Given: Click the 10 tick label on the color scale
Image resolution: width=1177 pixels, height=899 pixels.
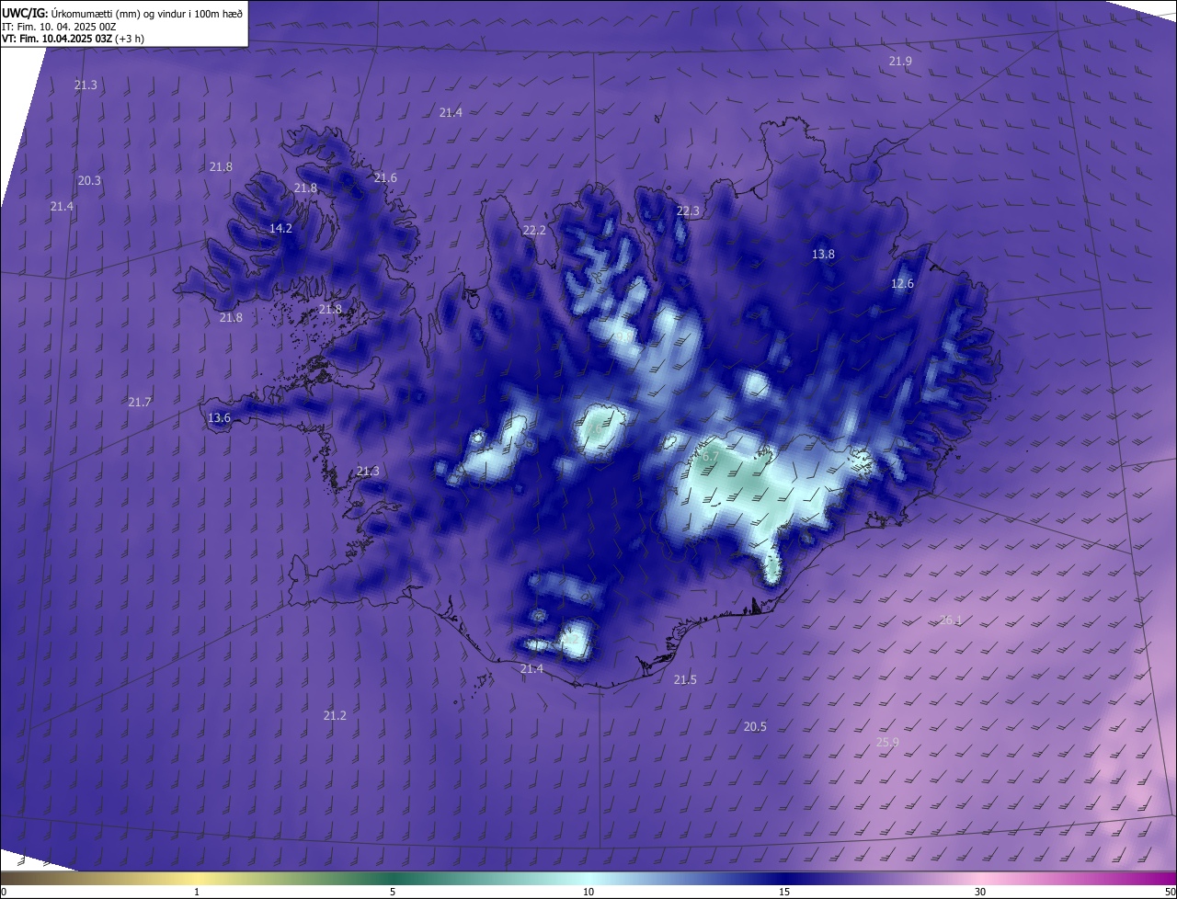Looking at the screenshot, I should [x=588, y=892].
